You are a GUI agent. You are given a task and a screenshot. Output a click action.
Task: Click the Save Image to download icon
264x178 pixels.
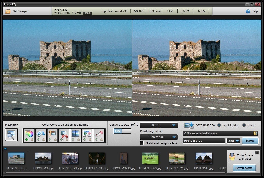click(x=189, y=126)
